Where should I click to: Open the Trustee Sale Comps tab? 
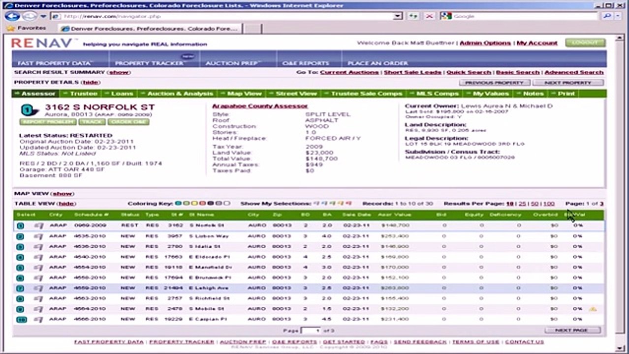(363, 93)
